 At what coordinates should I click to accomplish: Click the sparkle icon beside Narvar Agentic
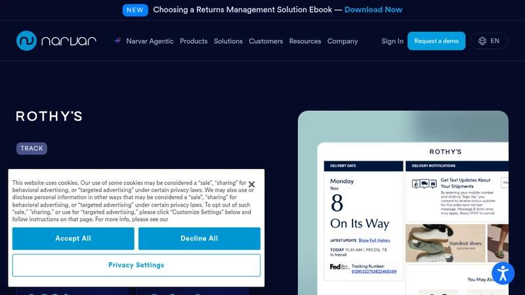click(x=117, y=41)
